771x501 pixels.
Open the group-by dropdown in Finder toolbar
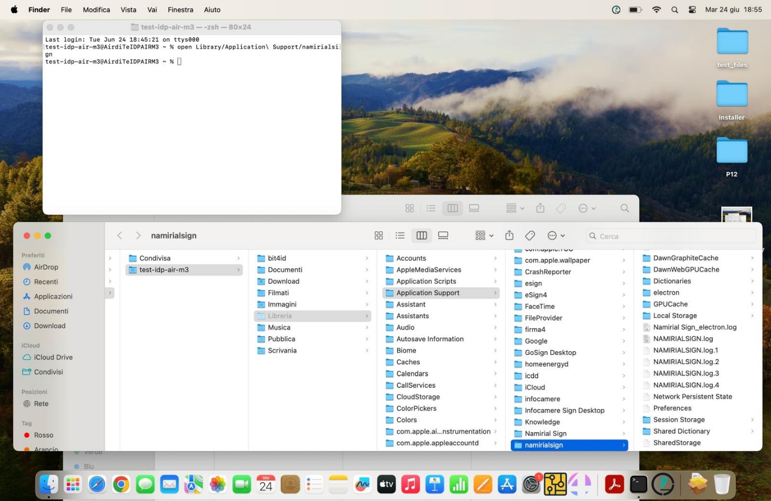coord(484,235)
